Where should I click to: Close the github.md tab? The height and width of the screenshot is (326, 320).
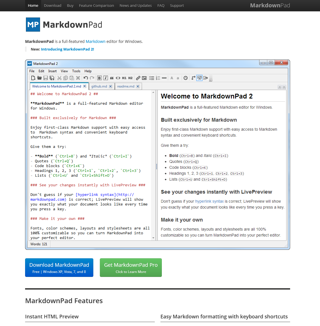point(111,86)
